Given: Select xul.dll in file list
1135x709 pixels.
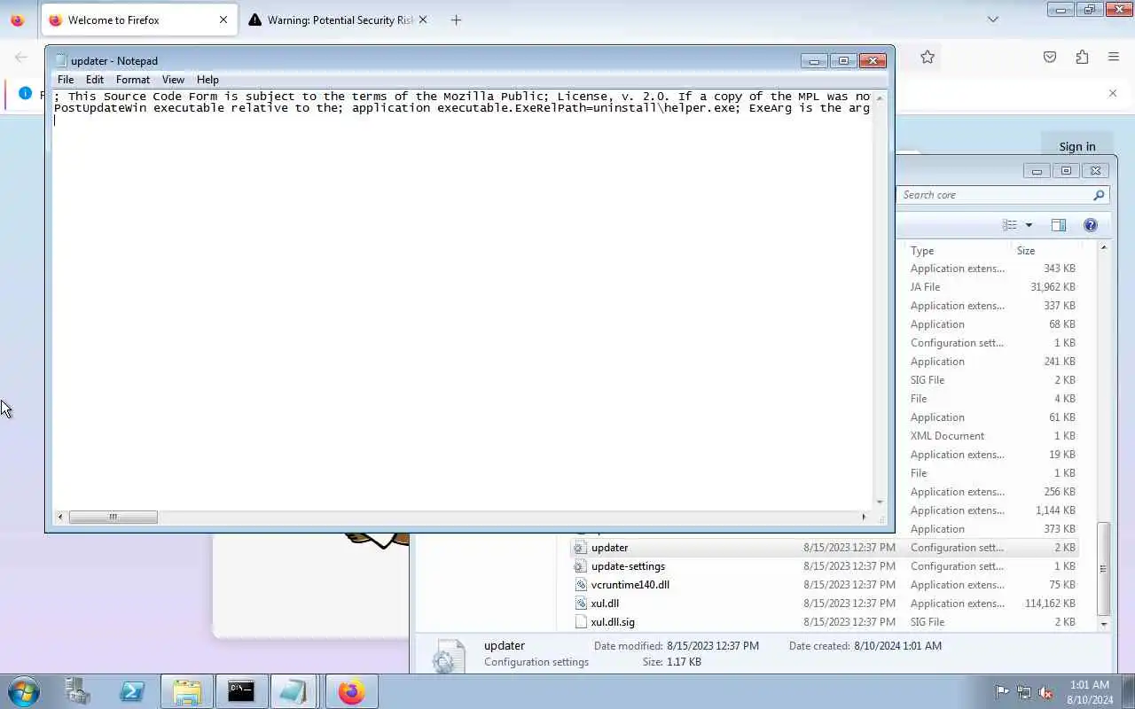Looking at the screenshot, I should [x=825, y=604].
